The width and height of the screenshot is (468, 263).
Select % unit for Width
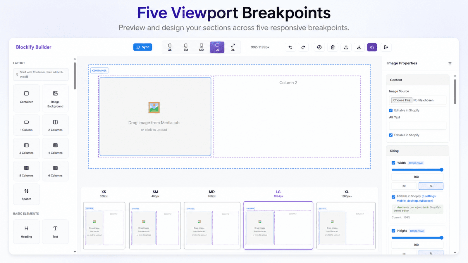431,186
